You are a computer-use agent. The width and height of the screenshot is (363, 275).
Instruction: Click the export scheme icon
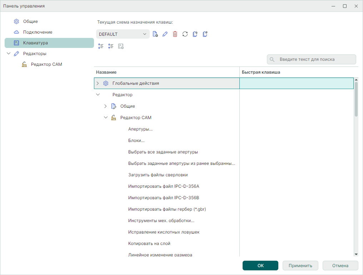[205, 34]
